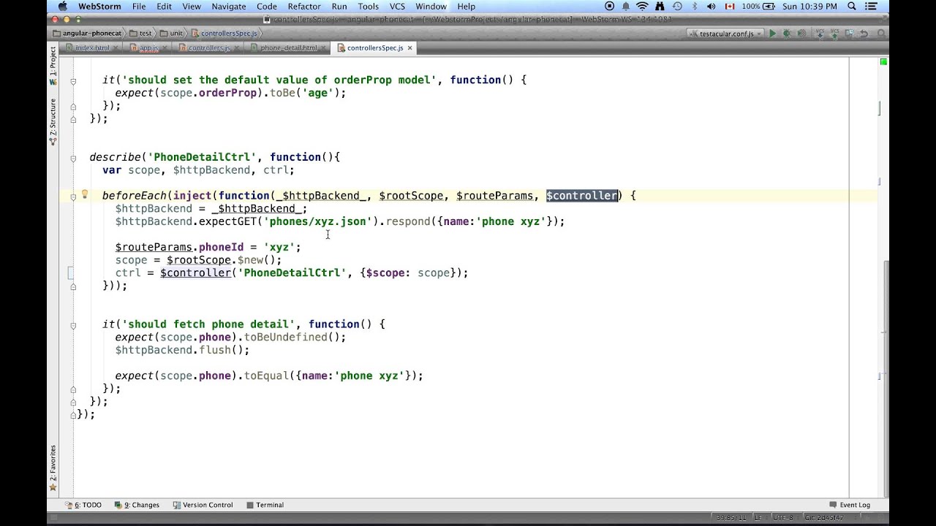936x526 pixels.
Task: Close the controllers.js editor tab
Action: point(236,48)
